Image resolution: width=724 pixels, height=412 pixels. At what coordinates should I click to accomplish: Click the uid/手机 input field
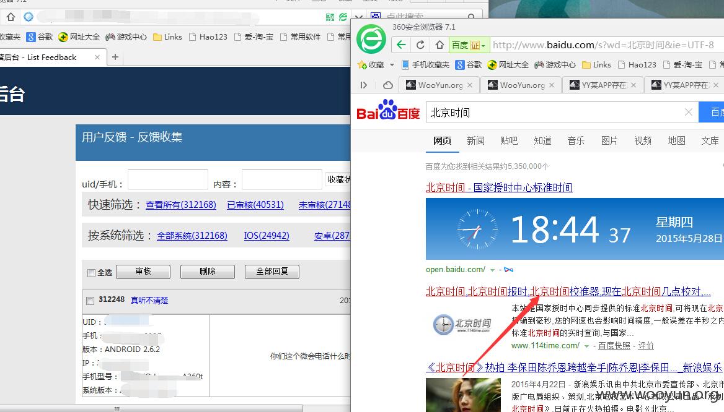tap(167, 179)
